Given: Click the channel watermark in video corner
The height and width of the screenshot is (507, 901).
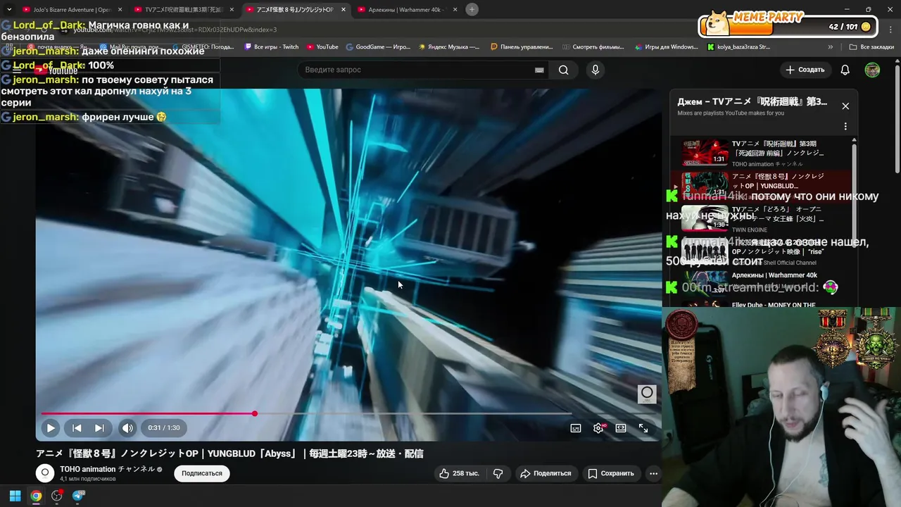Looking at the screenshot, I should (647, 394).
